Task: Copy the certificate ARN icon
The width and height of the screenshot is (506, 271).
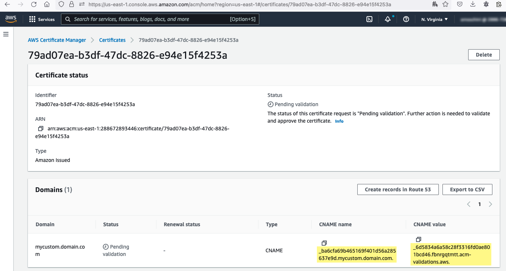Action: point(41,129)
